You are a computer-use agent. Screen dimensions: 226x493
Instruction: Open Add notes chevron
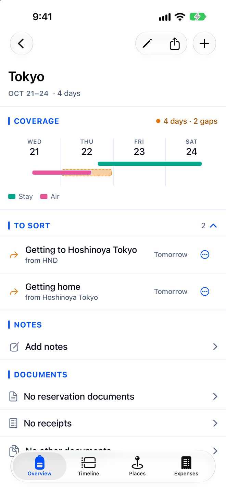click(215, 347)
